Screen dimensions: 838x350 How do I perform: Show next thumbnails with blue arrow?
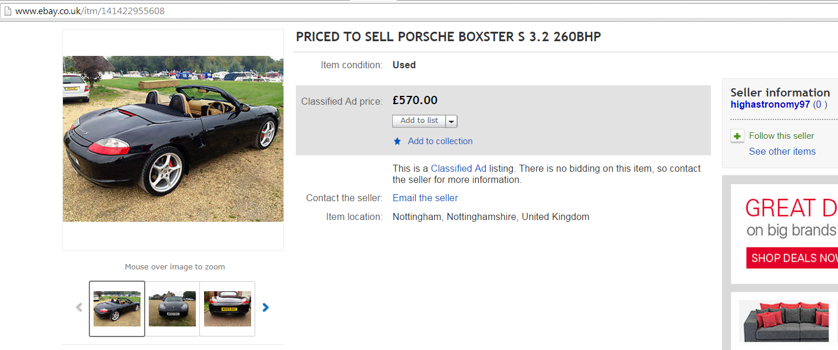265,307
